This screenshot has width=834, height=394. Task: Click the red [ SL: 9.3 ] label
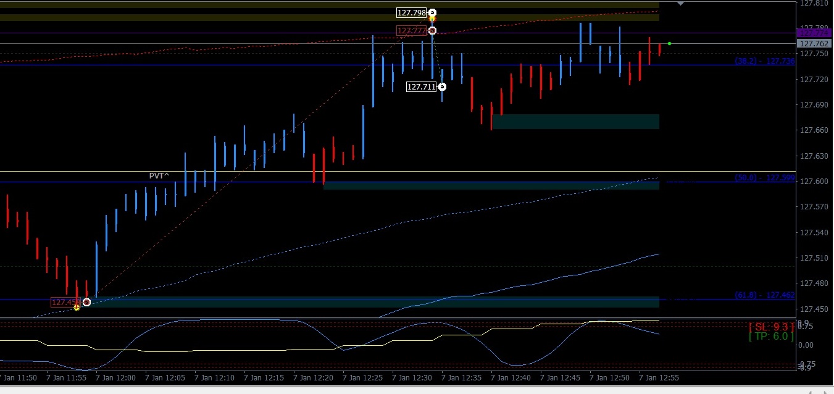tap(771, 327)
